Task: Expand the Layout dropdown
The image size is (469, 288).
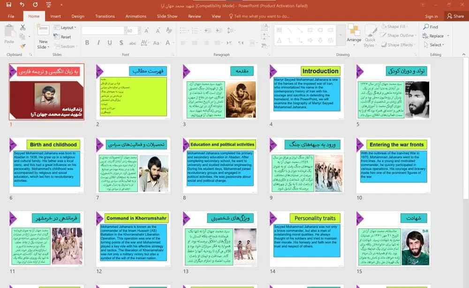Action: (65, 28)
